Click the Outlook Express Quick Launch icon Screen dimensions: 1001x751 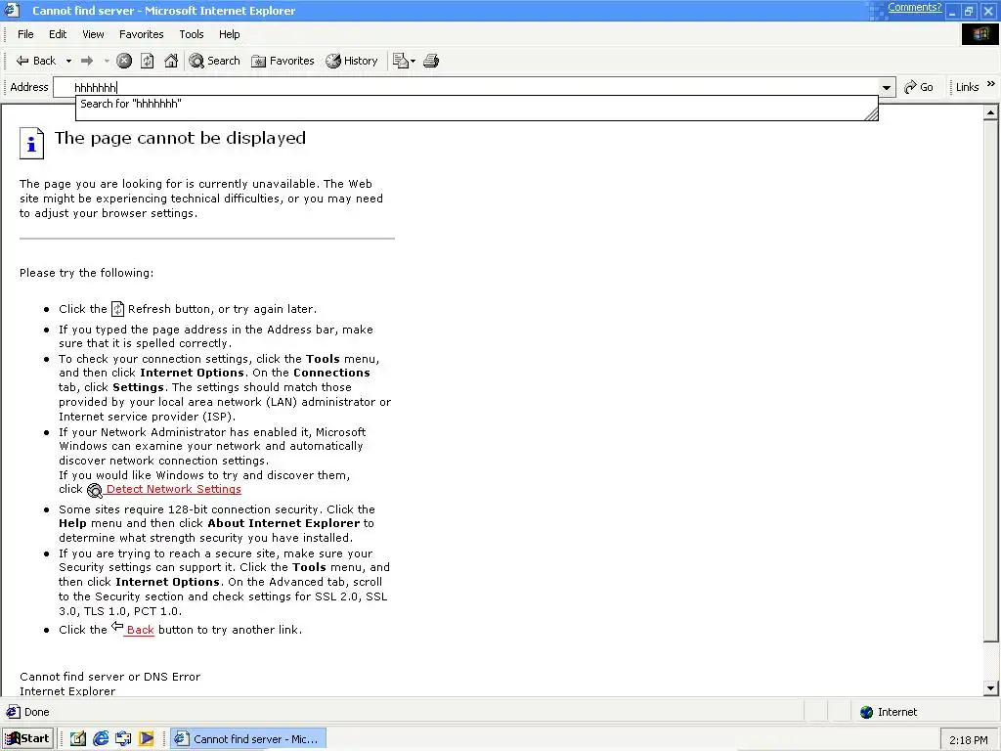(x=123, y=739)
